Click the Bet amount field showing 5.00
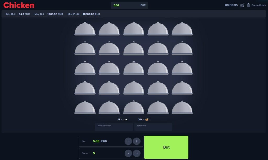 point(96,141)
